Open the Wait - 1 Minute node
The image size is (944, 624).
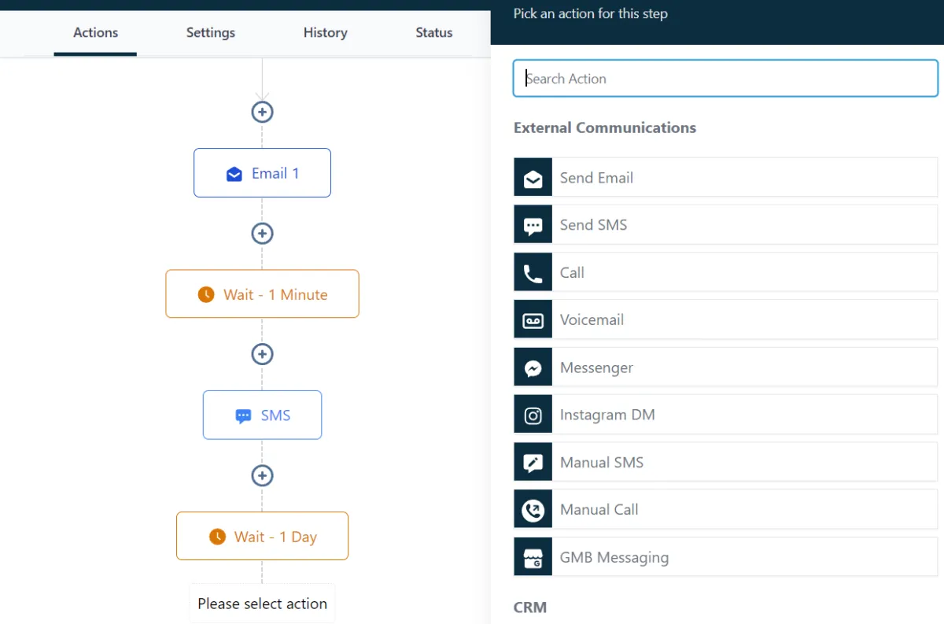262,294
